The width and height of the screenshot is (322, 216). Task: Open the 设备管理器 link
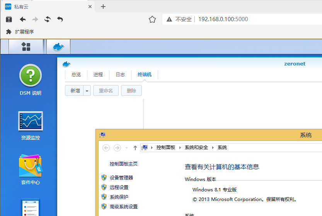(121, 177)
